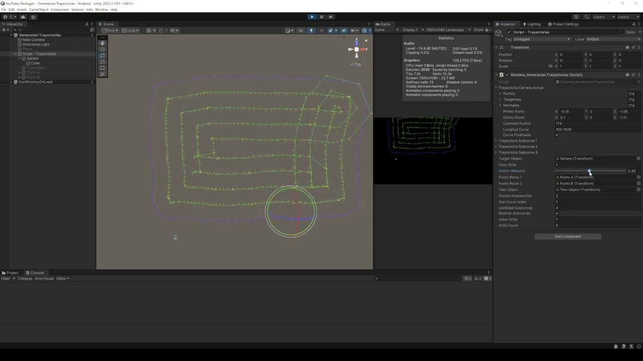Screen dimensions: 643x361
Task: Start Play mode with the play button
Action: 312,17
